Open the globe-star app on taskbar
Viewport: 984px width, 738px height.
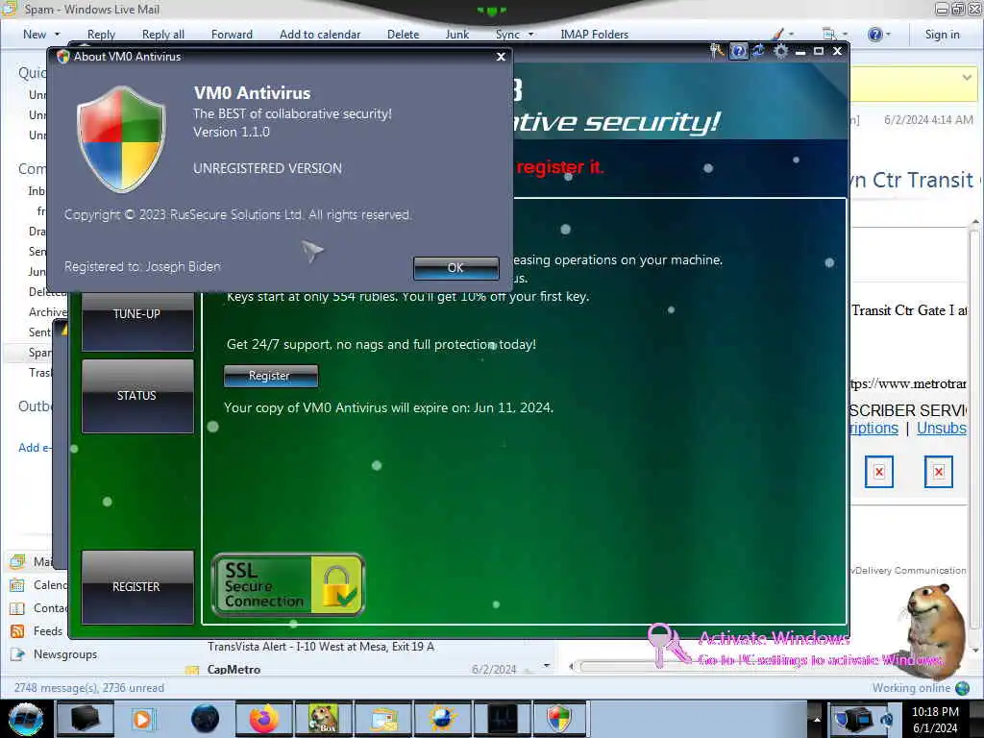[442, 719]
